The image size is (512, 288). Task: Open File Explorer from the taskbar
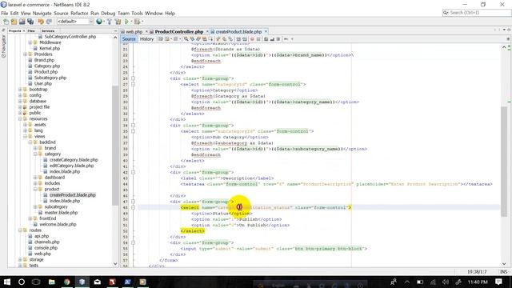tap(51, 282)
